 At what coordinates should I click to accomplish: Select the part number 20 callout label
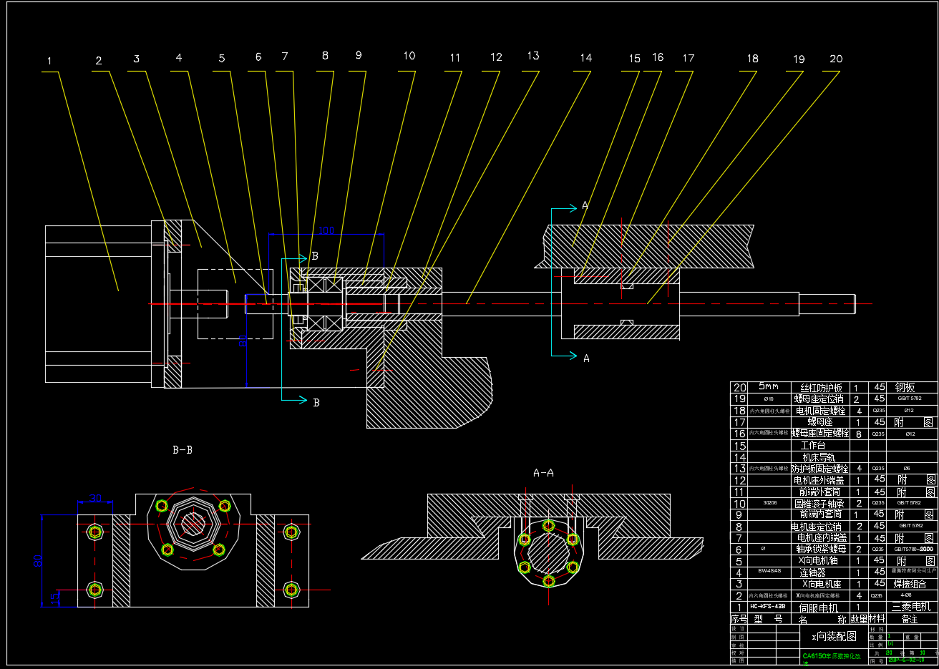click(836, 59)
